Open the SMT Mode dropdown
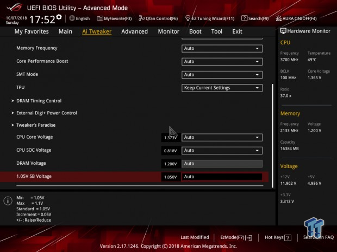The height and width of the screenshot is (252, 337). pos(222,75)
